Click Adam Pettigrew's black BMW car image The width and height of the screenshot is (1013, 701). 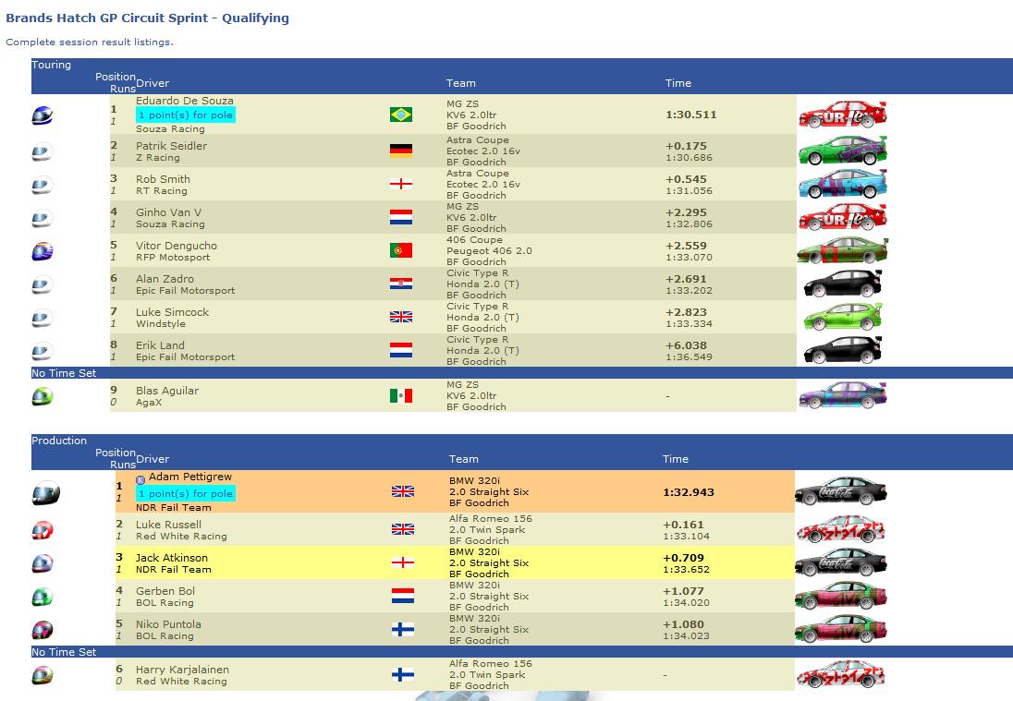[840, 492]
